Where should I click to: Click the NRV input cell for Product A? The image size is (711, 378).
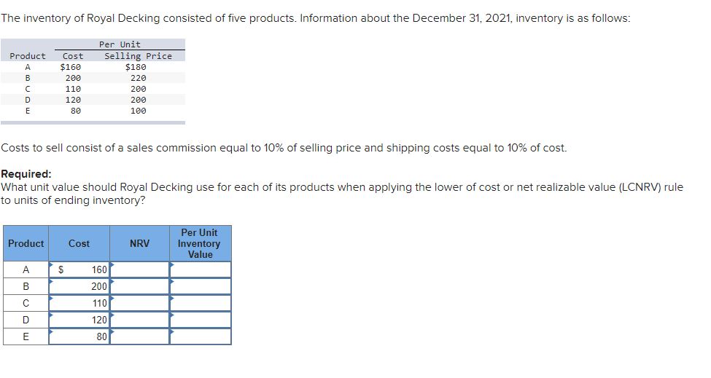(139, 270)
